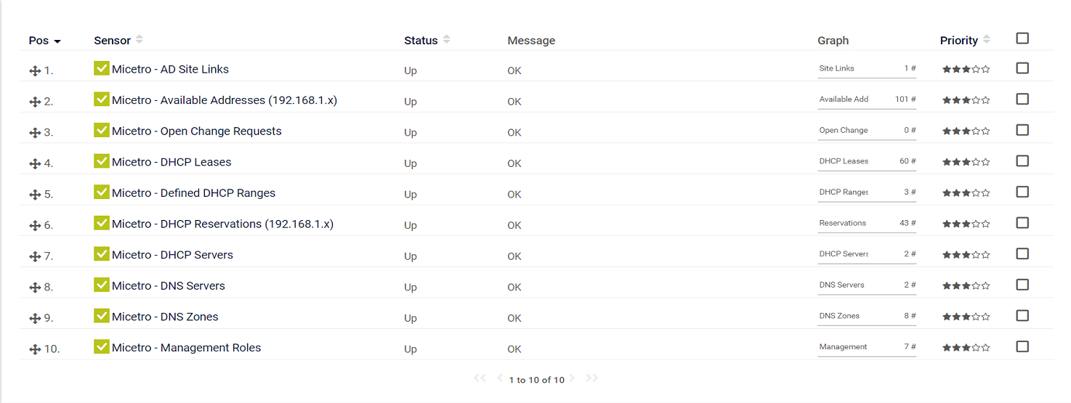
Task: Click the Defined DHCP Ranges graph value
Action: [x=910, y=192]
